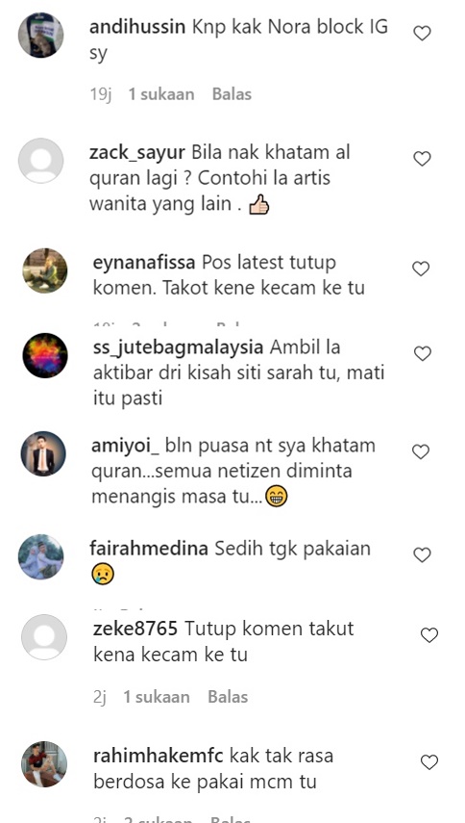The width and height of the screenshot is (465, 823).
Task: Like zeke8765's comment
Action: [x=429, y=635]
